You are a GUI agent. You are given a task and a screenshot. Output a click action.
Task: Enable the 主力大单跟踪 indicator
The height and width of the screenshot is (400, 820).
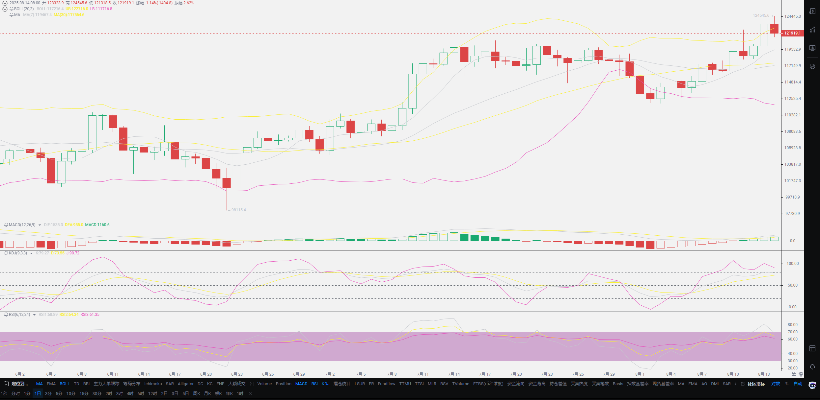(x=106, y=384)
